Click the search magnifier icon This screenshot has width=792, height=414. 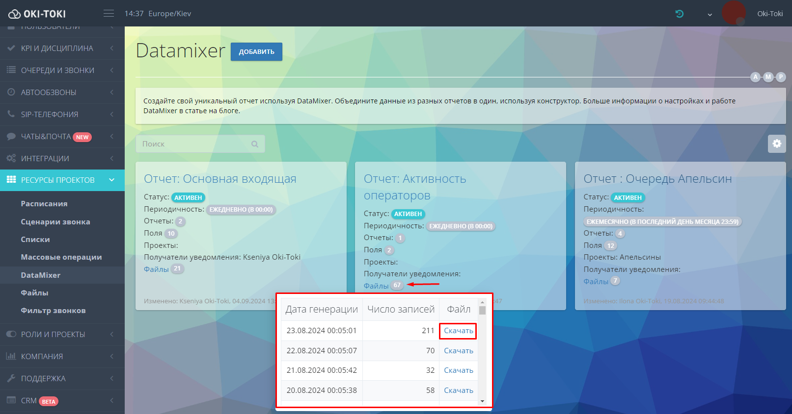[255, 144]
